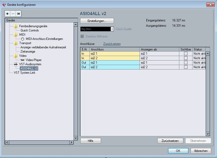Select Zeitanzeige under Transport

click(x=28, y=52)
